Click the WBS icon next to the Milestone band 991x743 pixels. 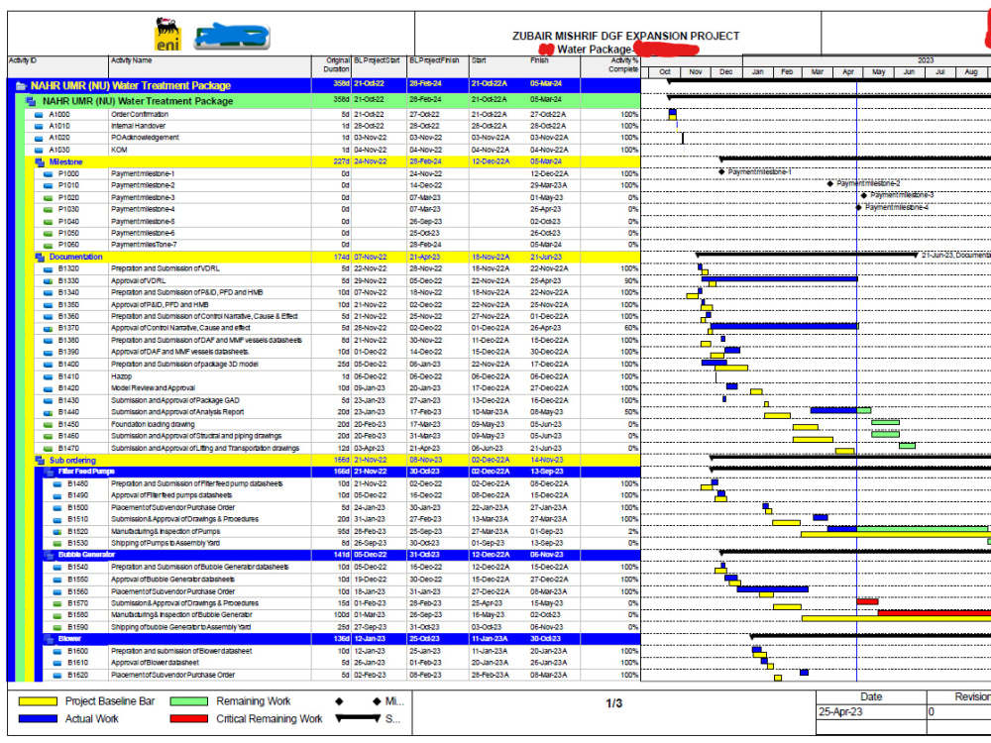point(41,161)
